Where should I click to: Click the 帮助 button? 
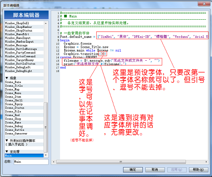pos(198,170)
